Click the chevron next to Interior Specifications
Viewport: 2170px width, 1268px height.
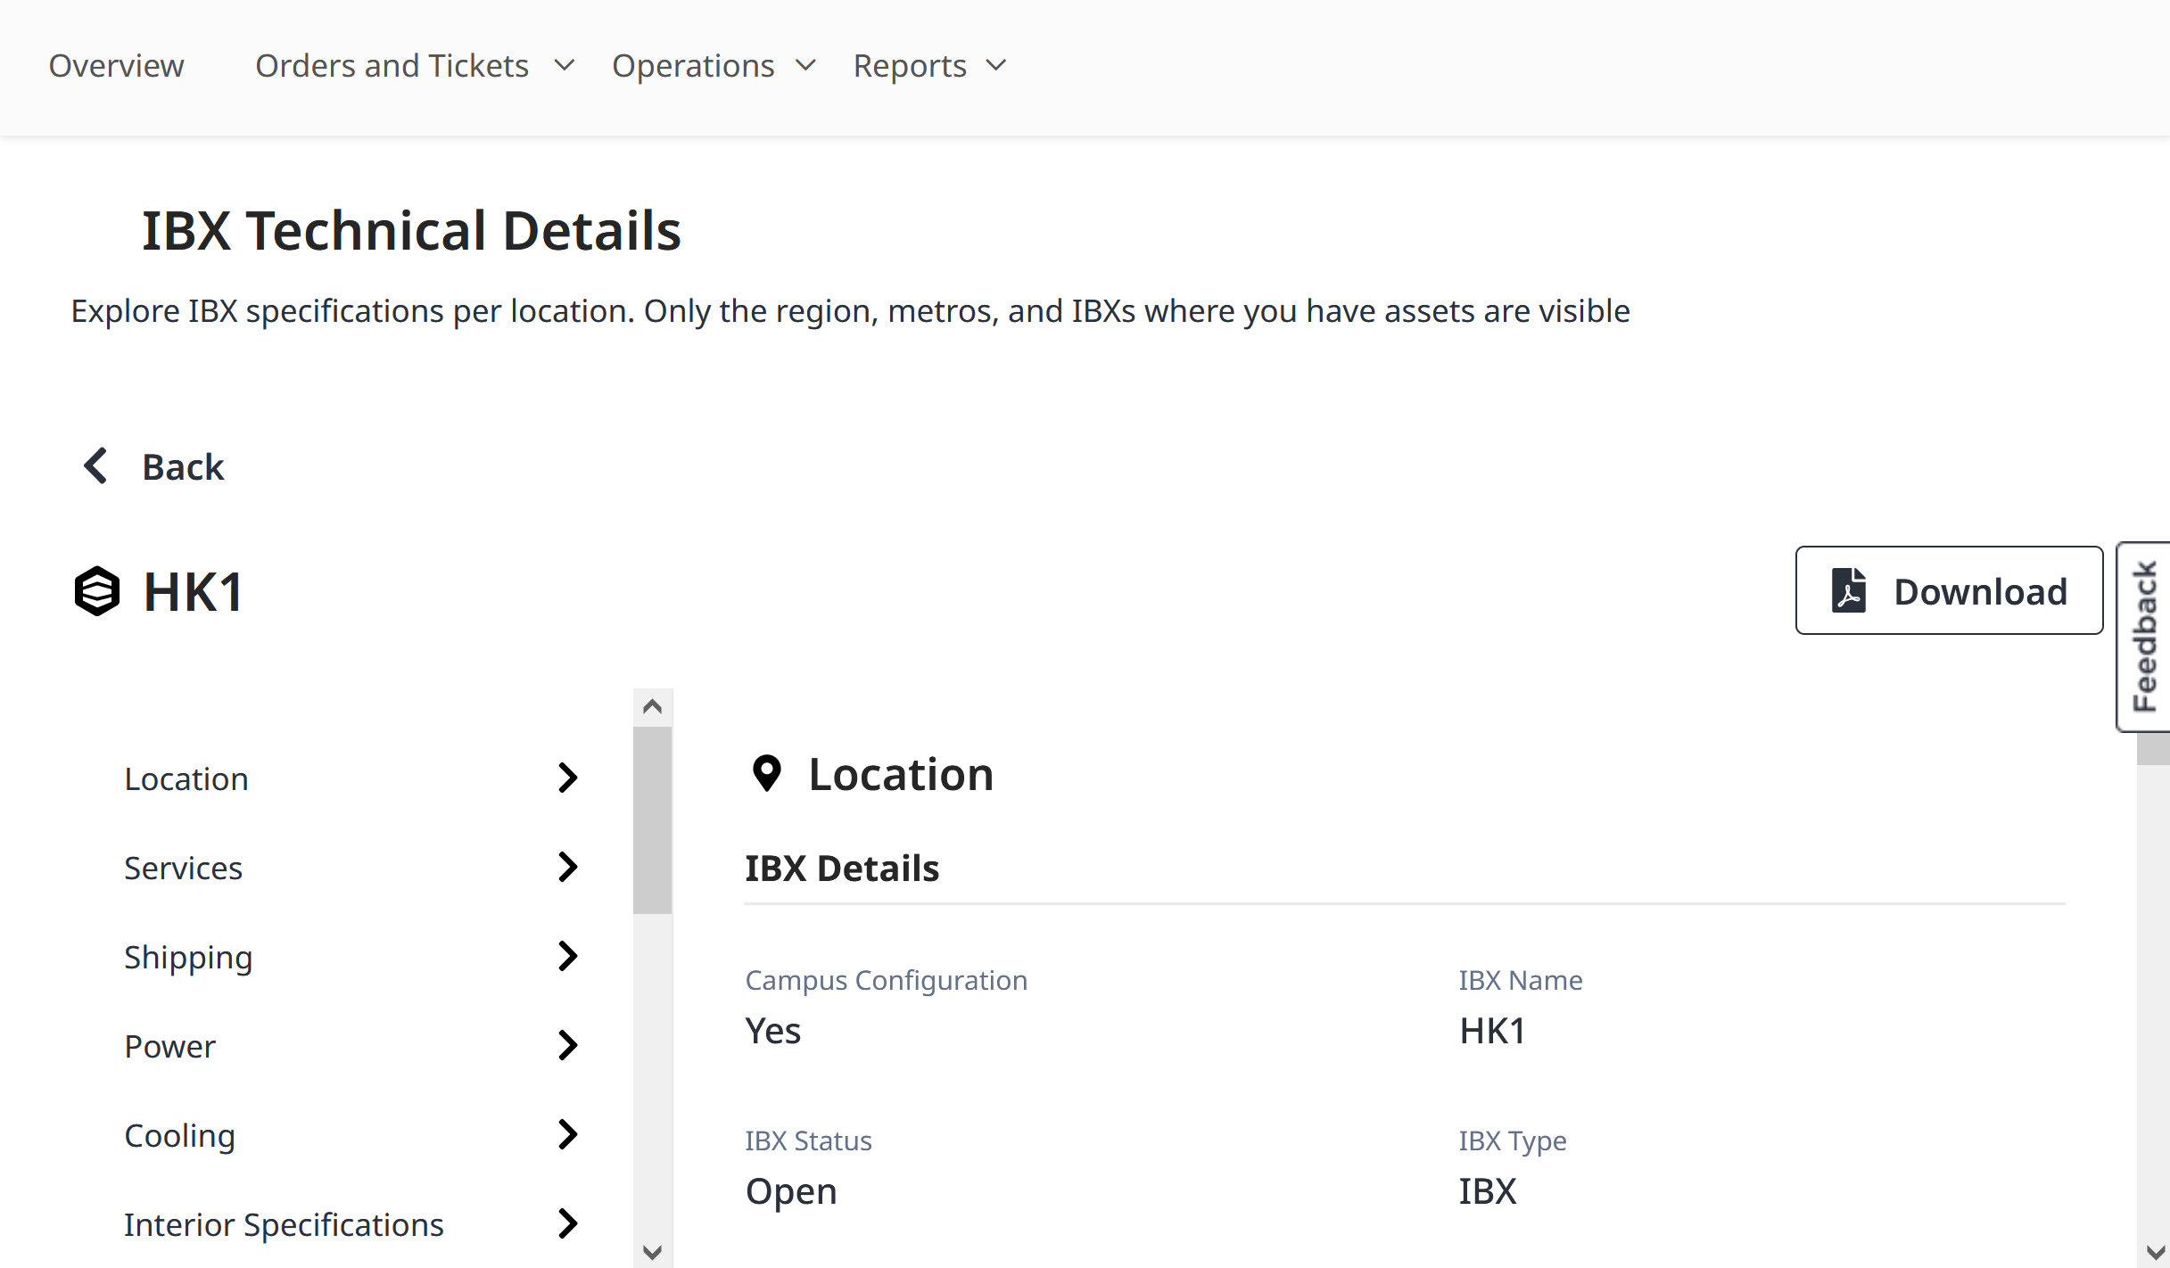coord(567,1223)
